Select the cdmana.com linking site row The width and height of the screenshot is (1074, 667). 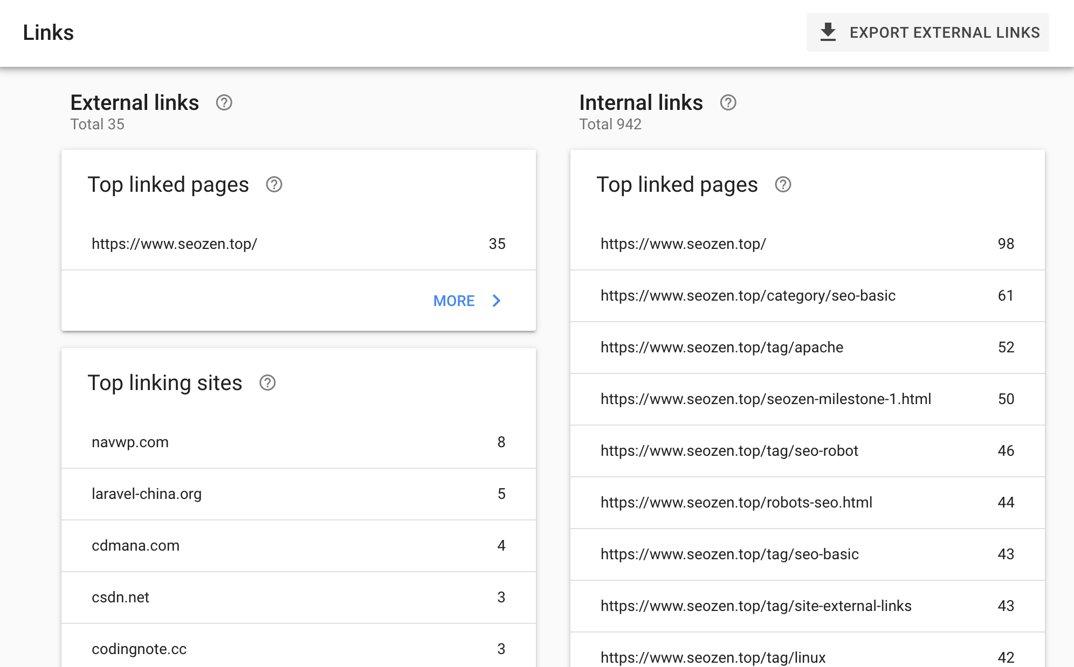tap(299, 546)
